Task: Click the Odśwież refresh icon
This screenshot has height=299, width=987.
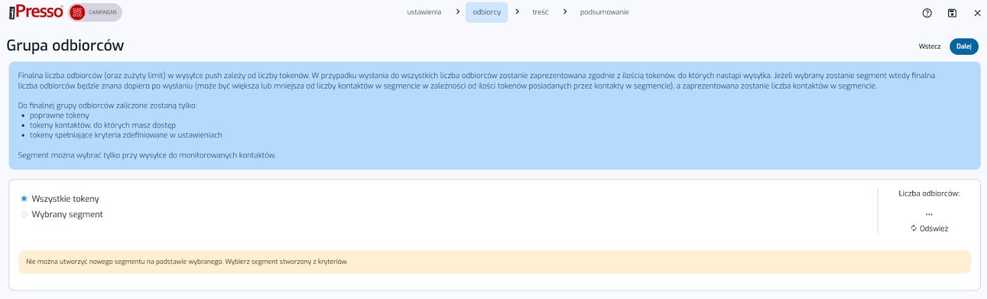Action: (914, 228)
